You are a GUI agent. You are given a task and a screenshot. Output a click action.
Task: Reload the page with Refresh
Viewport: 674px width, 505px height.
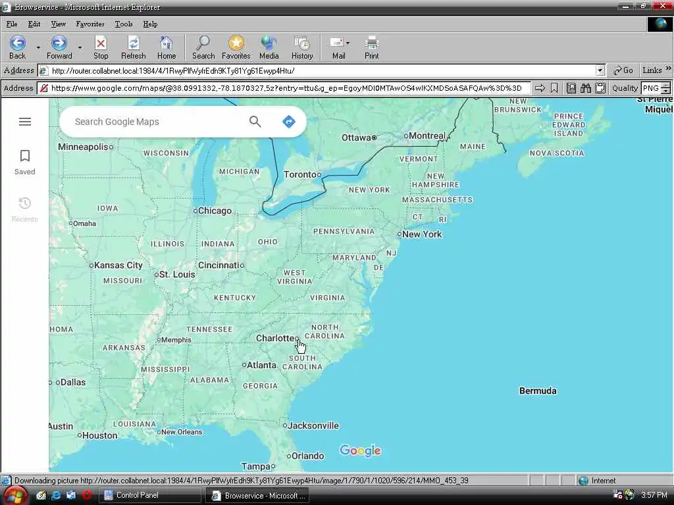coord(133,47)
